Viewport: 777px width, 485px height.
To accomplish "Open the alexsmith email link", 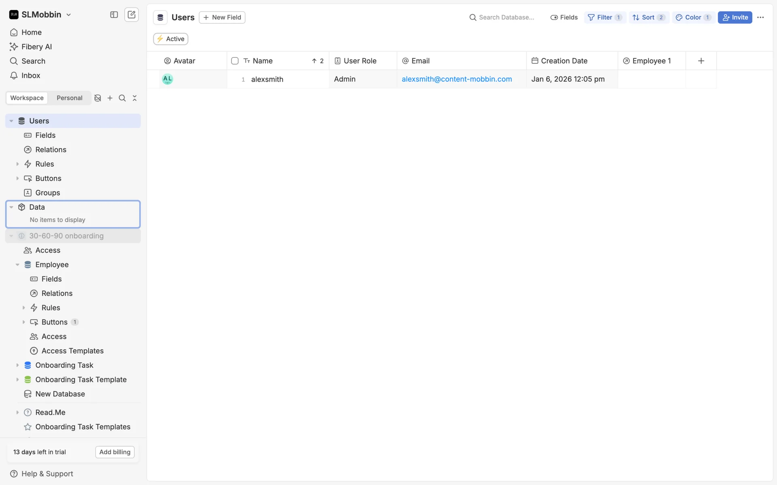I will point(456,79).
